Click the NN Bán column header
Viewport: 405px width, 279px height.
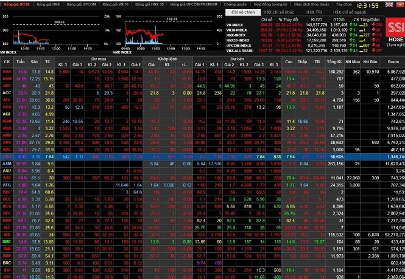coord(370,62)
